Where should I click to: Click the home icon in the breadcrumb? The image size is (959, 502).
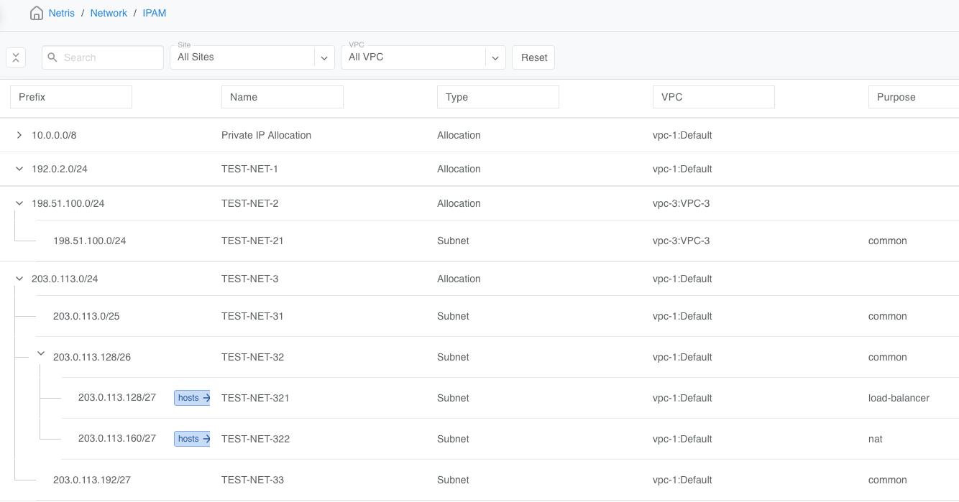pyautogui.click(x=36, y=12)
